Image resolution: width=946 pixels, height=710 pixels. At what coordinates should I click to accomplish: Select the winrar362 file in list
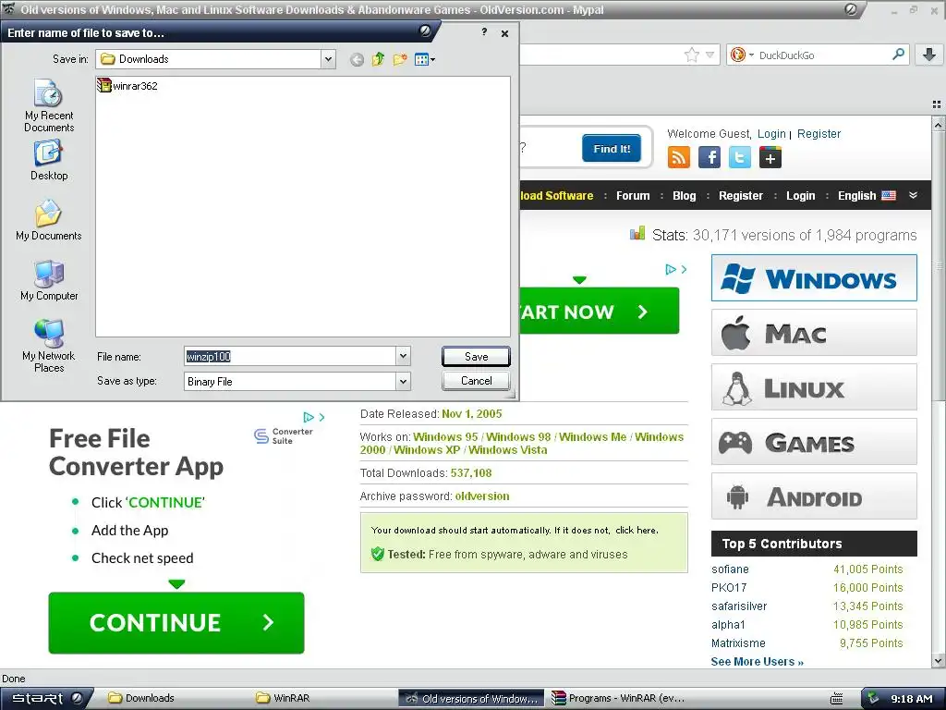127,86
